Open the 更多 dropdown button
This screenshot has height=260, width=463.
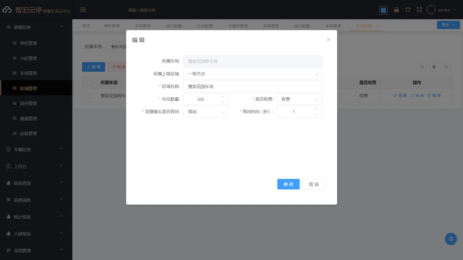448,25
